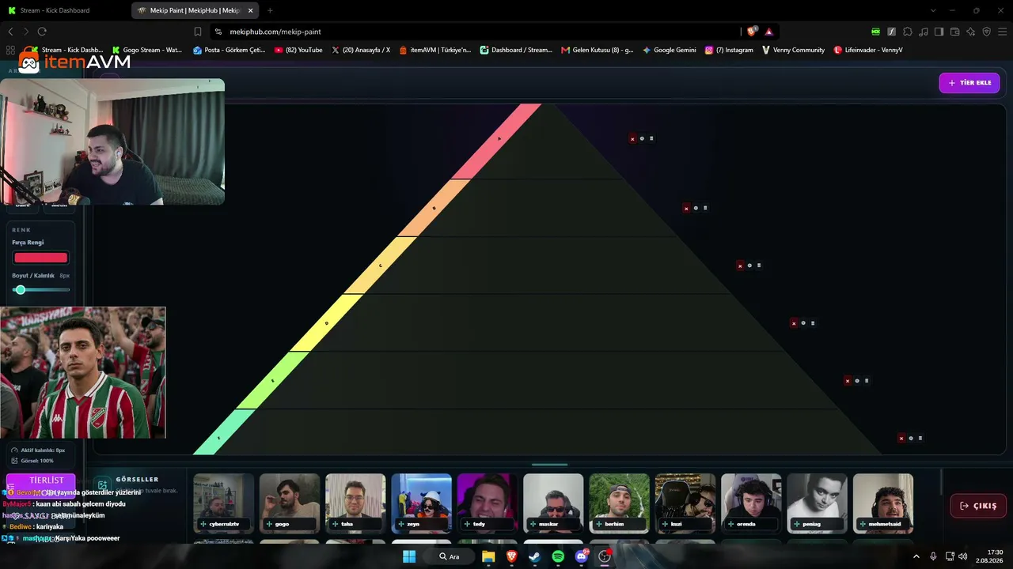Open the YouTube bookmark
This screenshot has height=569, width=1013.
(x=298, y=50)
